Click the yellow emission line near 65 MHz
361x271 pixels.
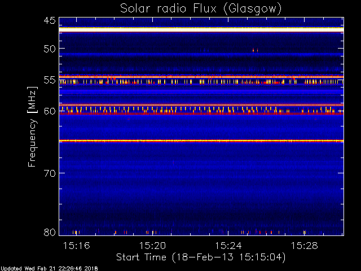pos(201,141)
